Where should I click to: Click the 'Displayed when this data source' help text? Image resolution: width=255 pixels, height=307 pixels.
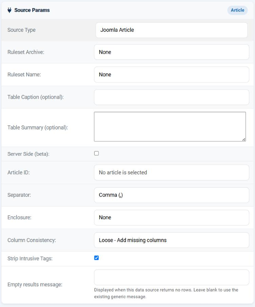[166, 293]
